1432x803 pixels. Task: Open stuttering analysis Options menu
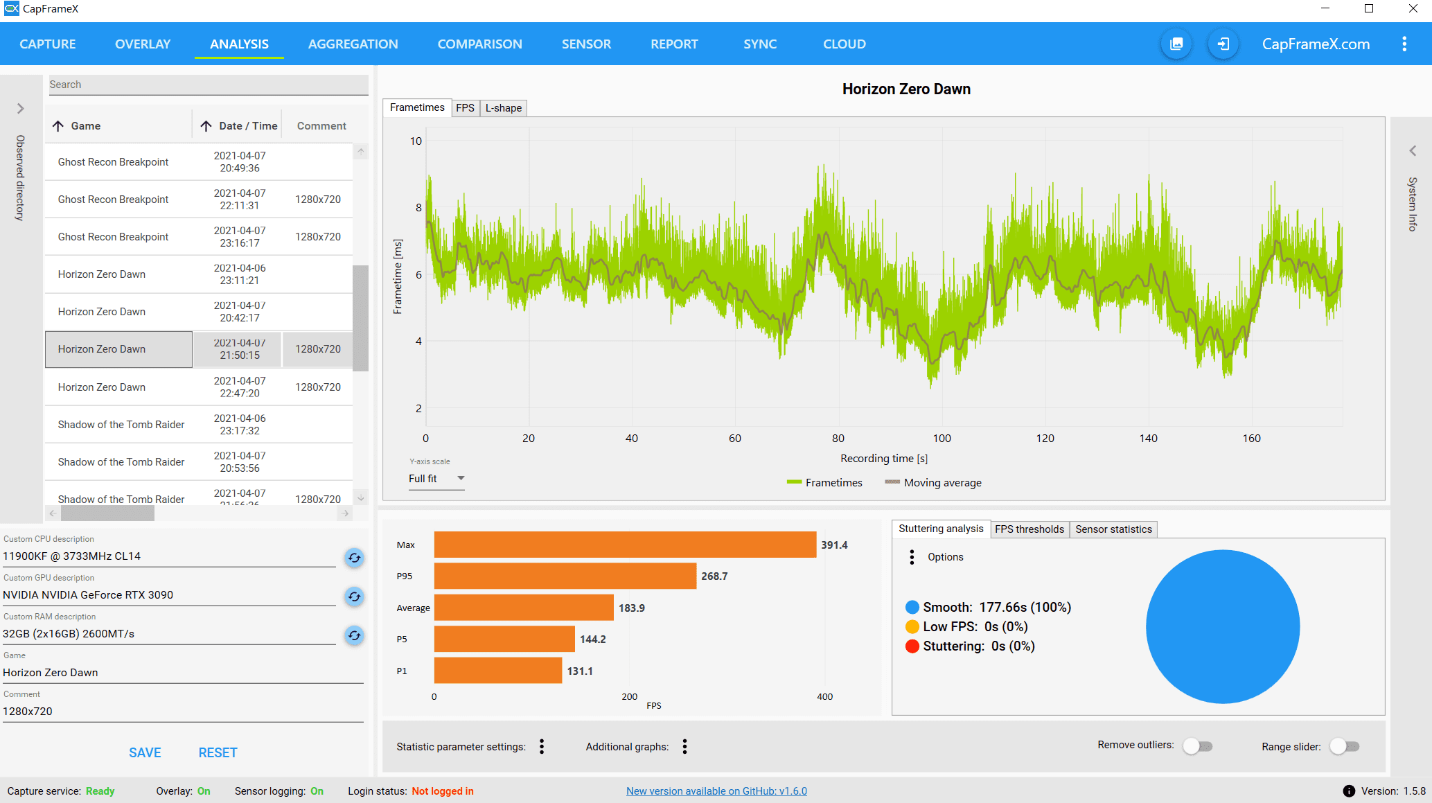[x=912, y=557]
